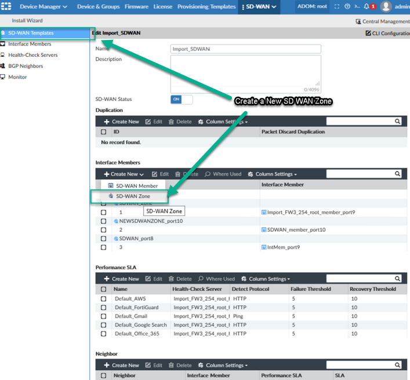This screenshot has height=380, width=410.
Task: Click the ADOM: root button
Action: pyautogui.click(x=312, y=6)
